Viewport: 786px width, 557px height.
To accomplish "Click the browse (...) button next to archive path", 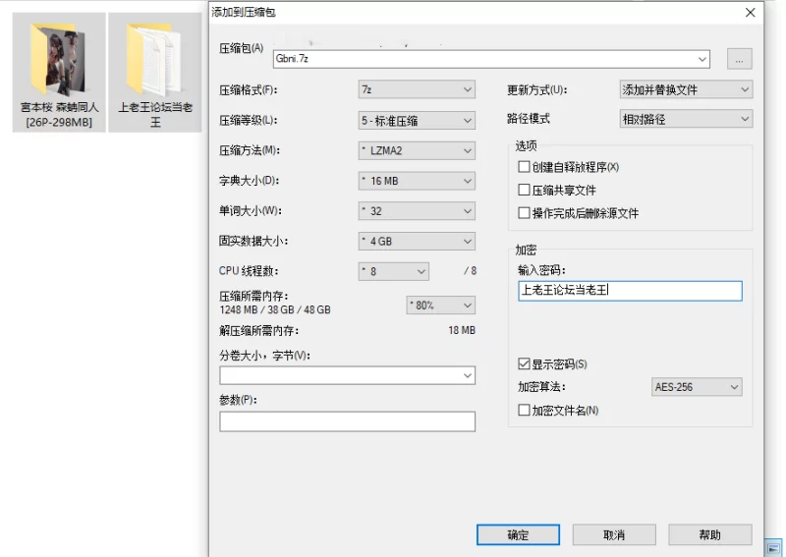I will [739, 59].
